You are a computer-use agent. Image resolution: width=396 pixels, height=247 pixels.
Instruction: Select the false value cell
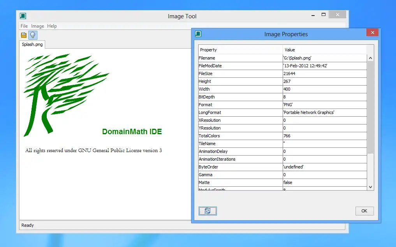325,183
